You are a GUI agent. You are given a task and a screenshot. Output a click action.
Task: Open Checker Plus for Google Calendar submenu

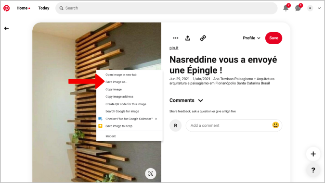[130, 119]
